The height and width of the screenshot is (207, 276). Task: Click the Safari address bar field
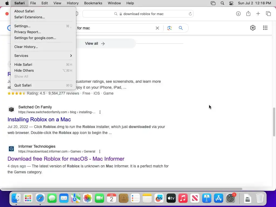click(x=138, y=14)
